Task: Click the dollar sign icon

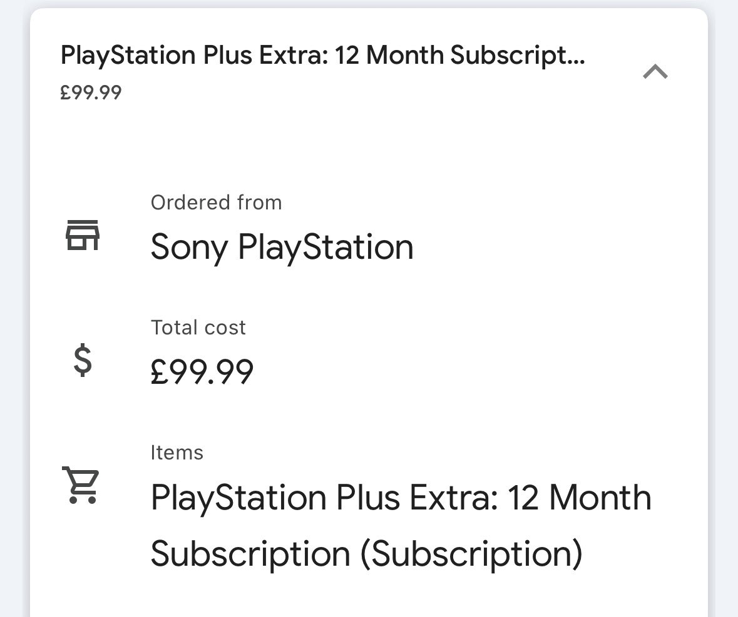Action: [x=83, y=360]
